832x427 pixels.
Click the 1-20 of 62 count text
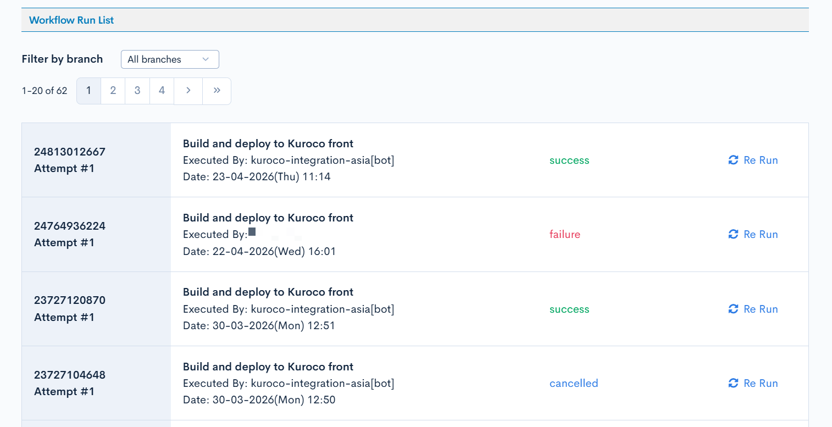[x=45, y=91]
